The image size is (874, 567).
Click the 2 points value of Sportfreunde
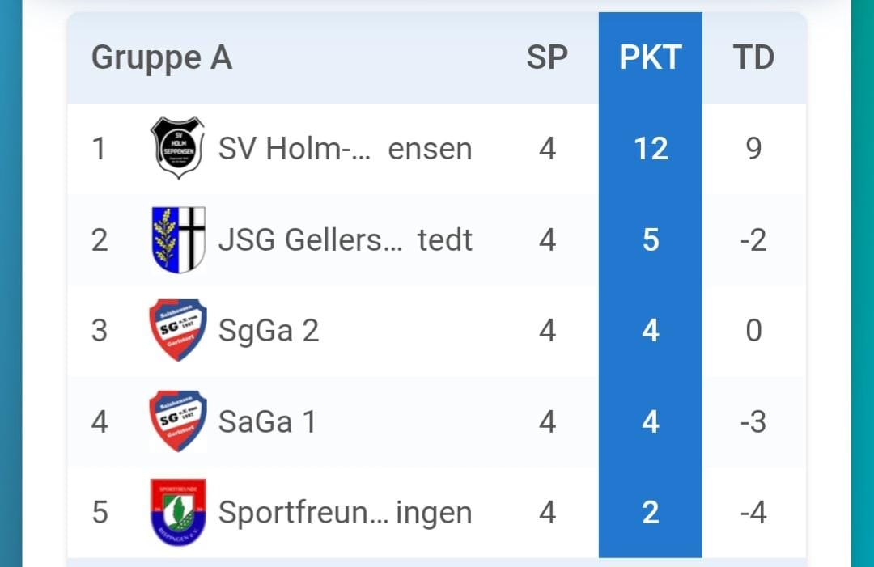pos(651,513)
